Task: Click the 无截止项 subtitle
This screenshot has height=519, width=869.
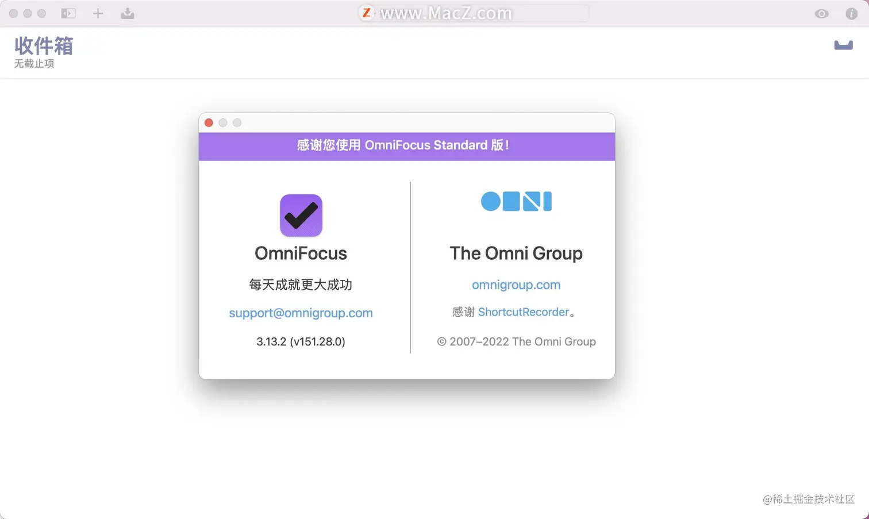Action: click(34, 64)
